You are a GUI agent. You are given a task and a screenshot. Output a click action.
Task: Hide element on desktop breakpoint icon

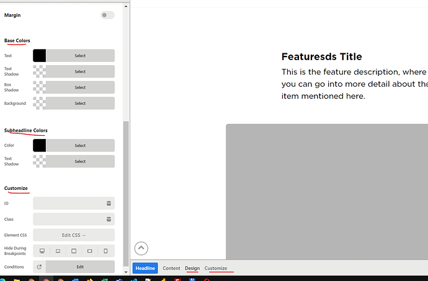point(42,251)
